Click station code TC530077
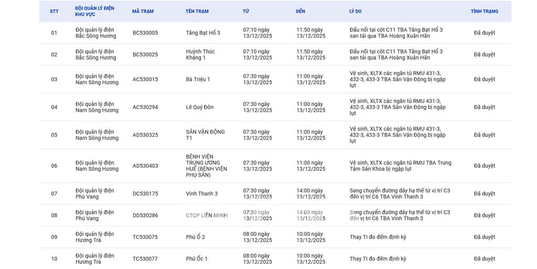The image size is (537, 269). (145, 259)
